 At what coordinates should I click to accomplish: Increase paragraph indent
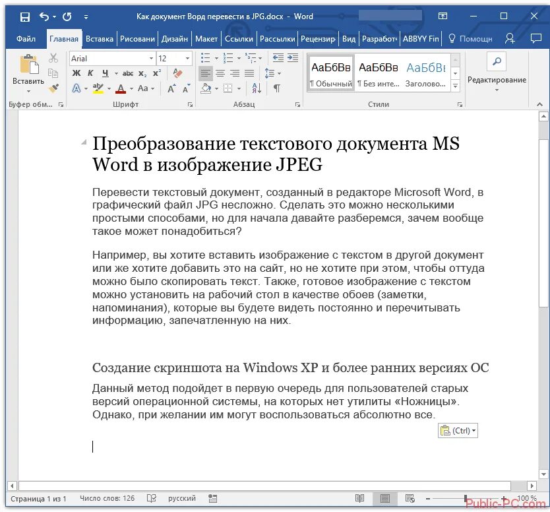(293, 58)
